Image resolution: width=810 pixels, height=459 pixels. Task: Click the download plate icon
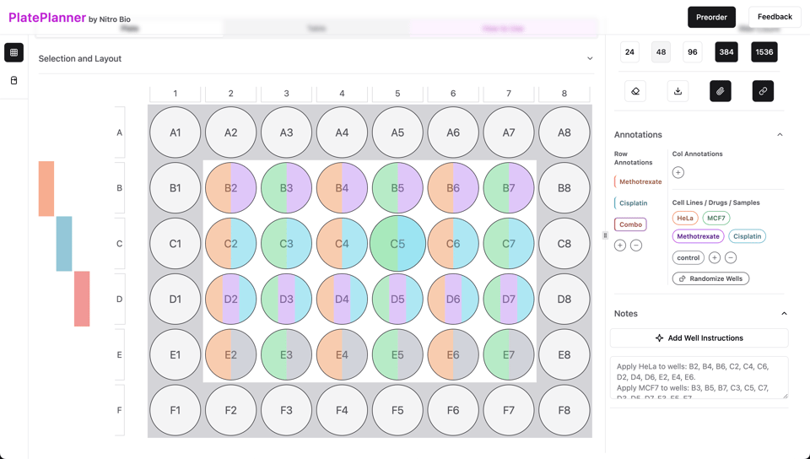pos(678,91)
